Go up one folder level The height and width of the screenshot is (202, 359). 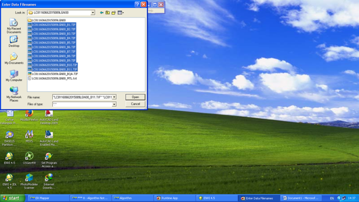coord(107,13)
